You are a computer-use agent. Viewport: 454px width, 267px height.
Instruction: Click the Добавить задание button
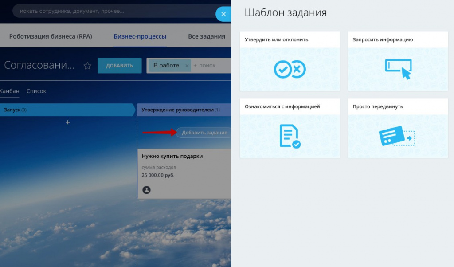pyautogui.click(x=204, y=132)
